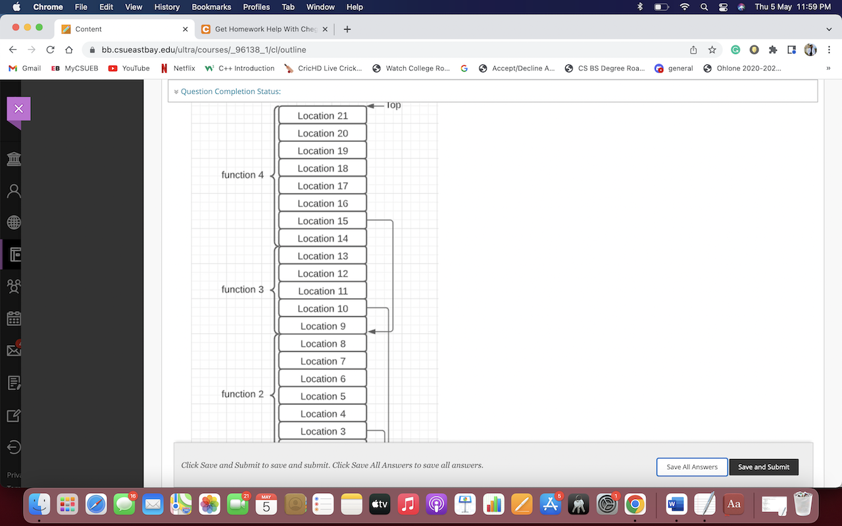The width and height of the screenshot is (842, 526).
Task: Click the battery status indicator in menu bar
Action: [x=661, y=7]
